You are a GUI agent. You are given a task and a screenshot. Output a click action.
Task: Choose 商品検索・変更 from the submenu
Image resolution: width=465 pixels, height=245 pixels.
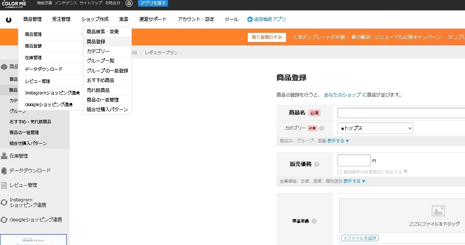point(107,32)
